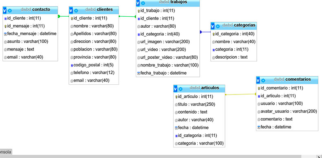This screenshot has width=322, height=158.
Task: Open the gear options of categorias table
Action: pos(218,26)
